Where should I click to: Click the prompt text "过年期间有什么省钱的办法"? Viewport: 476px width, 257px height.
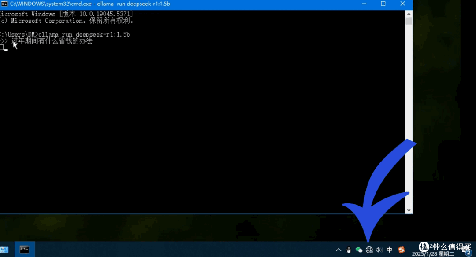pos(52,41)
